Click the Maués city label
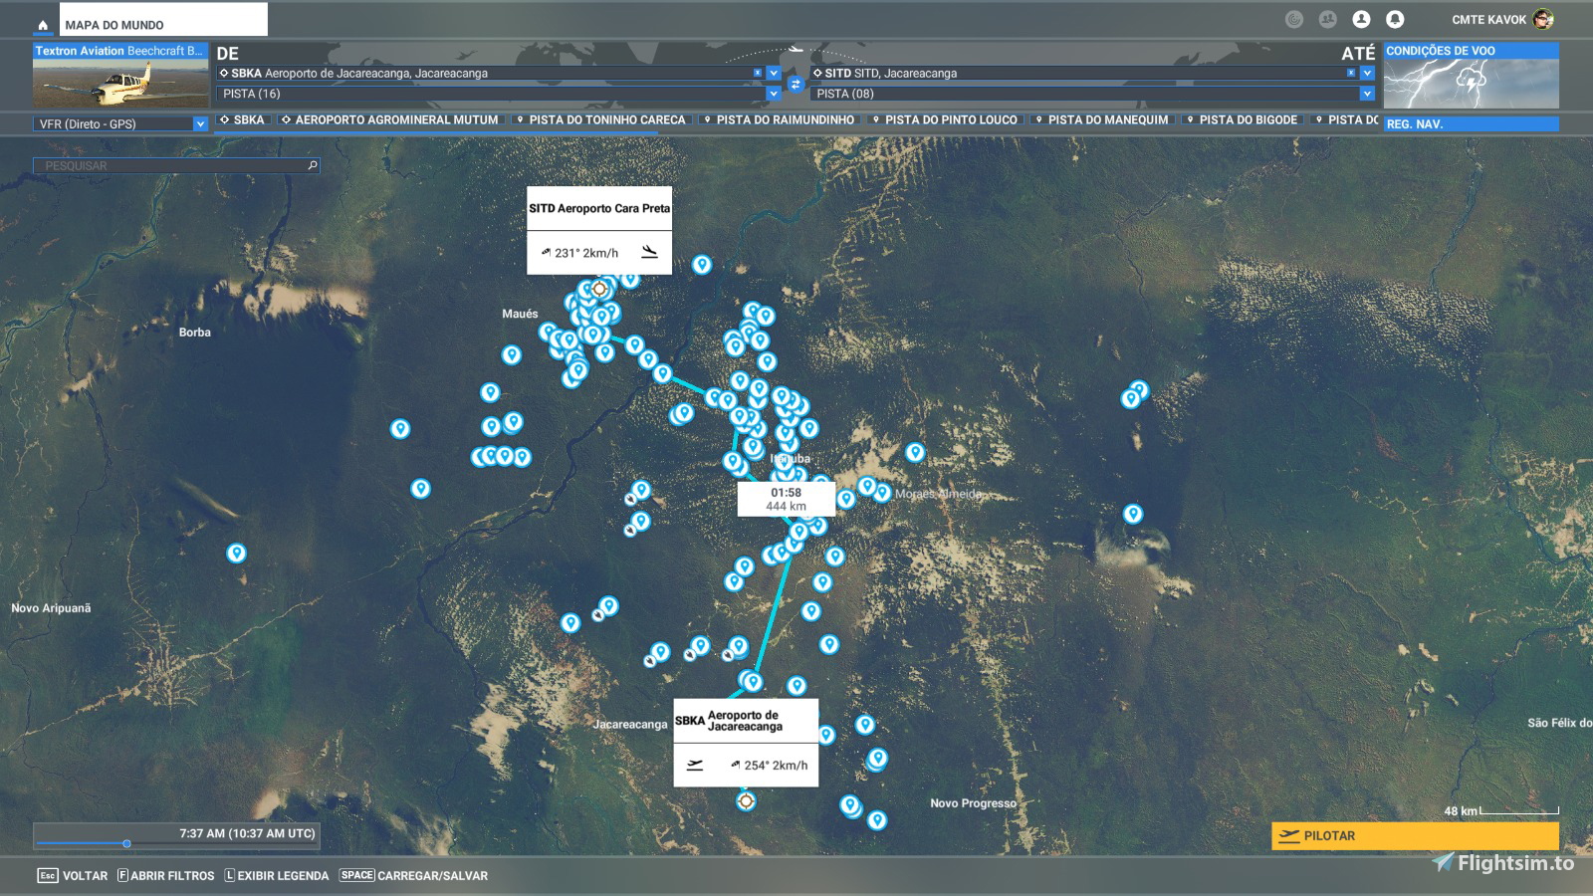Image resolution: width=1593 pixels, height=896 pixels. pos(520,314)
